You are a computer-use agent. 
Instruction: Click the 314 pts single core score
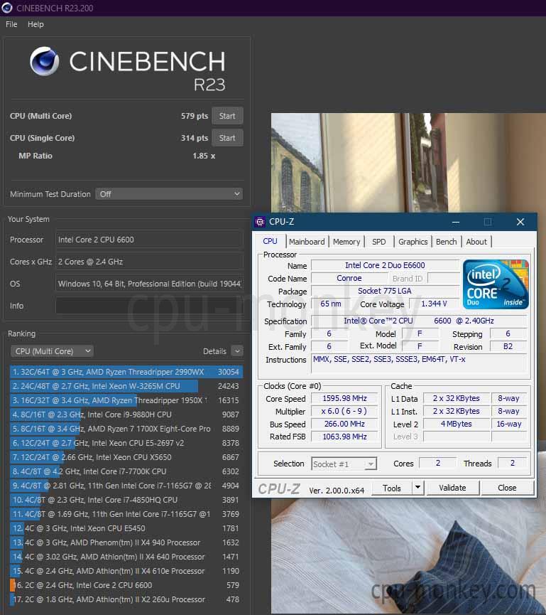tap(195, 138)
